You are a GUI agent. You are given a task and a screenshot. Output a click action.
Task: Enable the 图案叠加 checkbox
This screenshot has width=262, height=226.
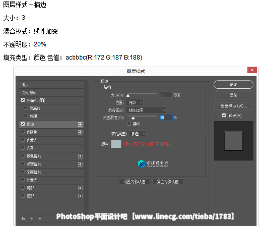(23, 172)
